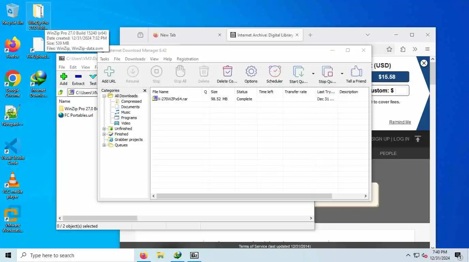Screen dimensions: 469x262
Task: Click Stop Queue icon
Action: 327,74
